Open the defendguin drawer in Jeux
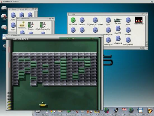The height and width of the screenshot is (116, 154). click(108, 40)
